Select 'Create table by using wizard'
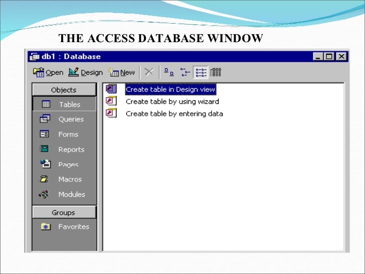Image resolution: width=365 pixels, height=274 pixels. click(x=172, y=101)
